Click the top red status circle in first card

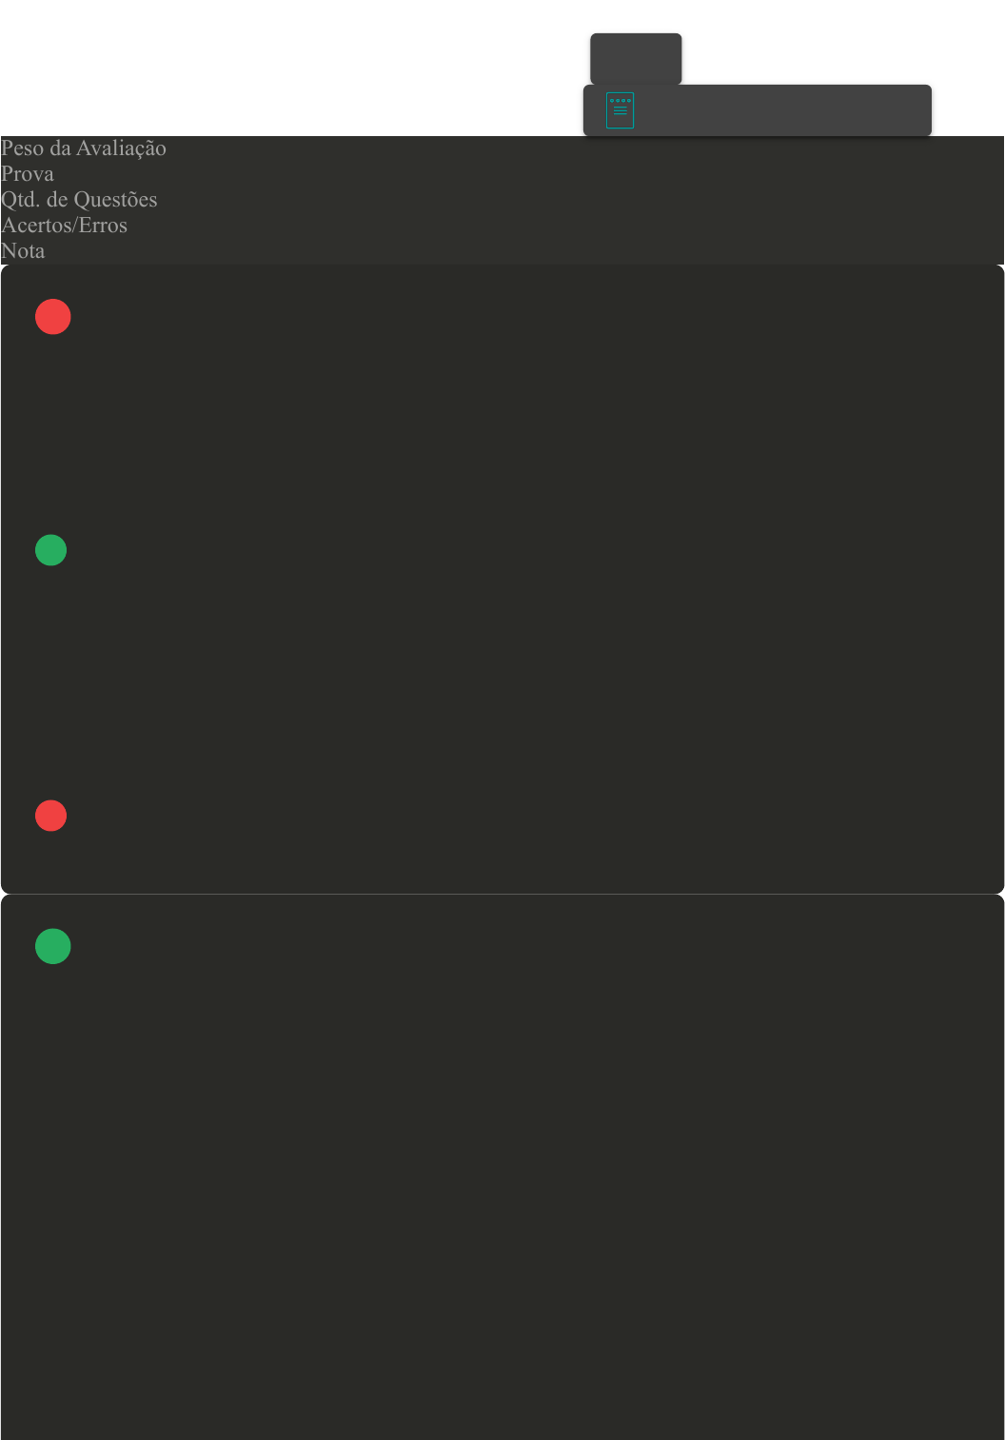[53, 317]
